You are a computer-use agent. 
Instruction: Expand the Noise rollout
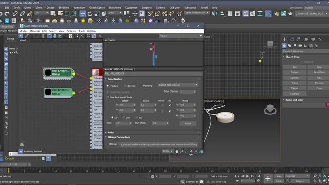point(111,133)
